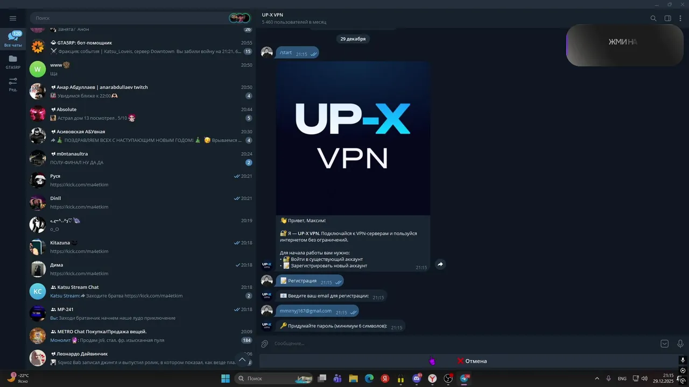Open the GTA5RP chat folder
The height and width of the screenshot is (387, 689).
(13, 62)
